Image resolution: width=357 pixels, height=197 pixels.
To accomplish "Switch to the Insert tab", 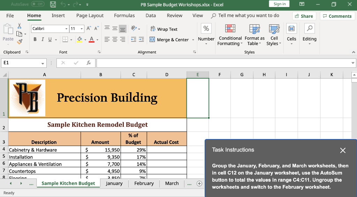I will pos(58,15).
